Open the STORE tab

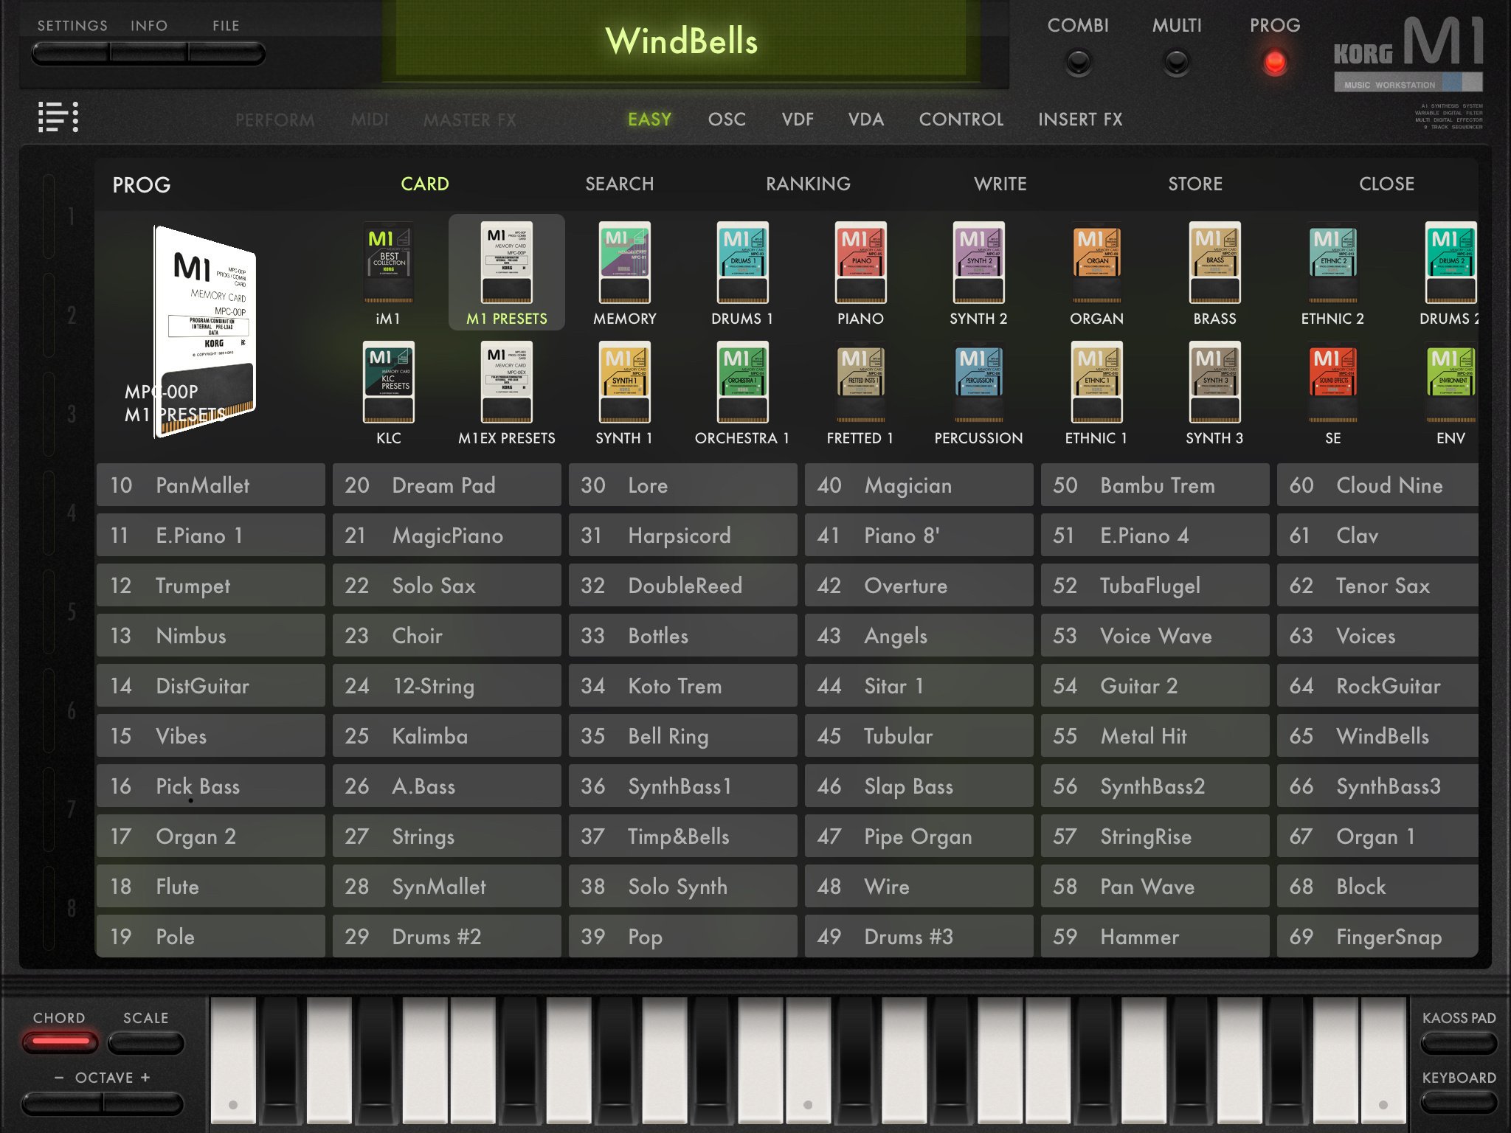coord(1195,184)
